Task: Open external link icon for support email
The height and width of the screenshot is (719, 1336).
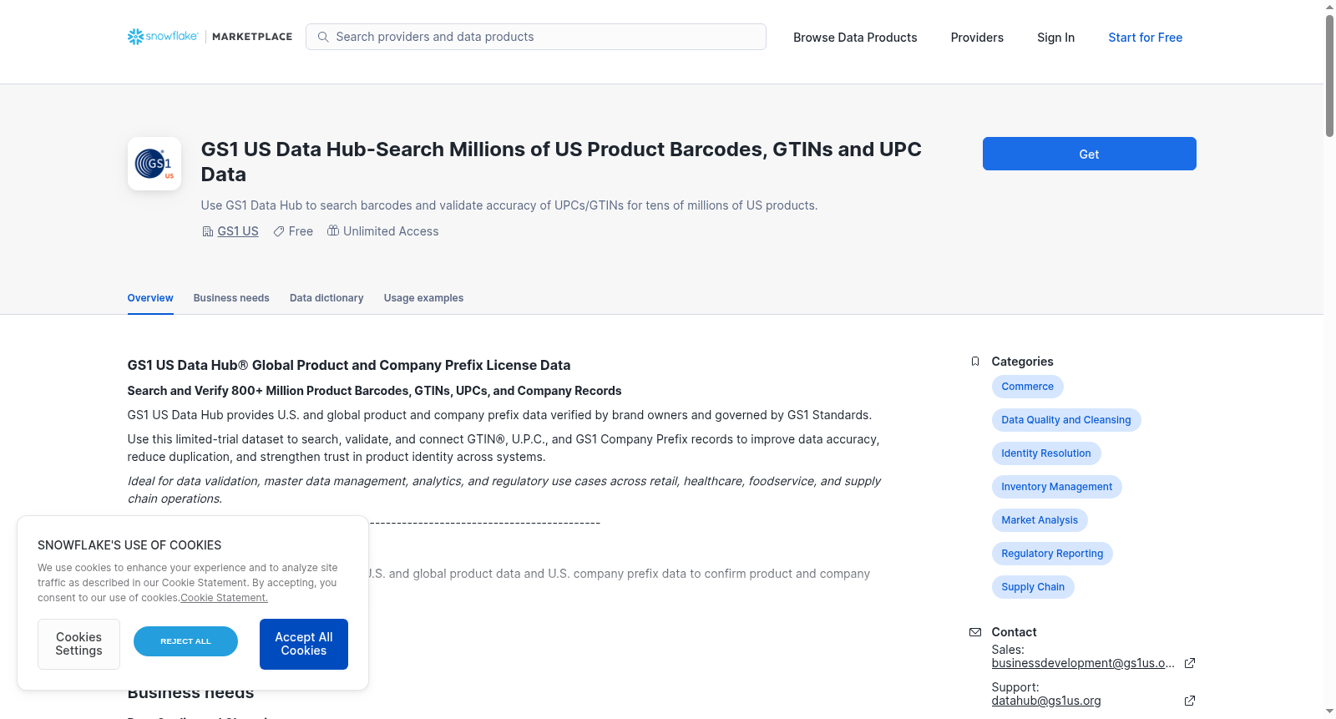Action: [x=1190, y=701]
